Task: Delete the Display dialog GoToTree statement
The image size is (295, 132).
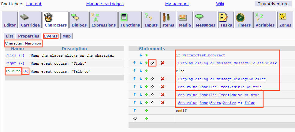Action: (162, 79)
